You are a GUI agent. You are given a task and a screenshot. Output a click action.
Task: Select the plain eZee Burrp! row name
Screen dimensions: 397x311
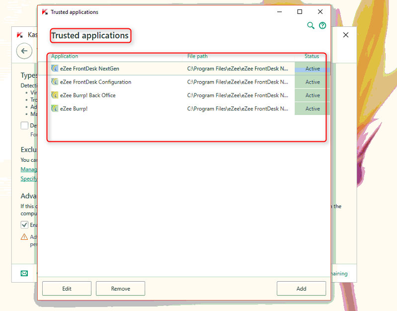point(74,109)
